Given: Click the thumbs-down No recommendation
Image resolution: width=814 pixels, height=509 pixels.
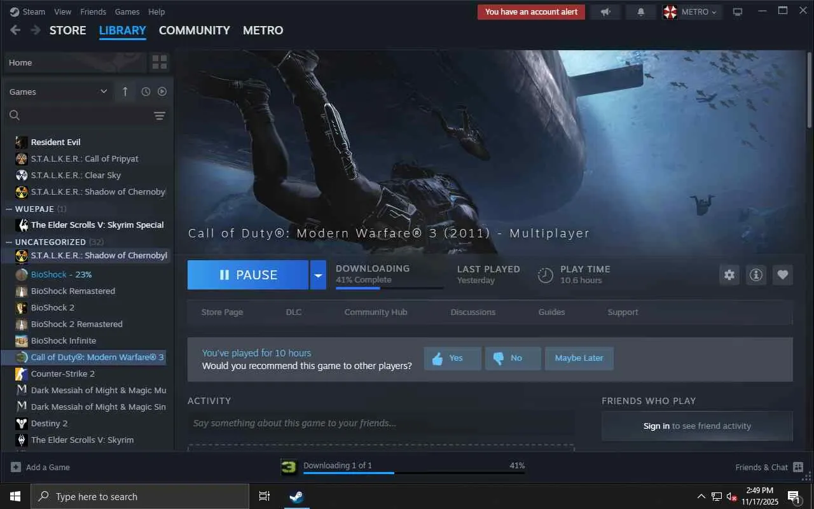Looking at the screenshot, I should click(x=513, y=358).
